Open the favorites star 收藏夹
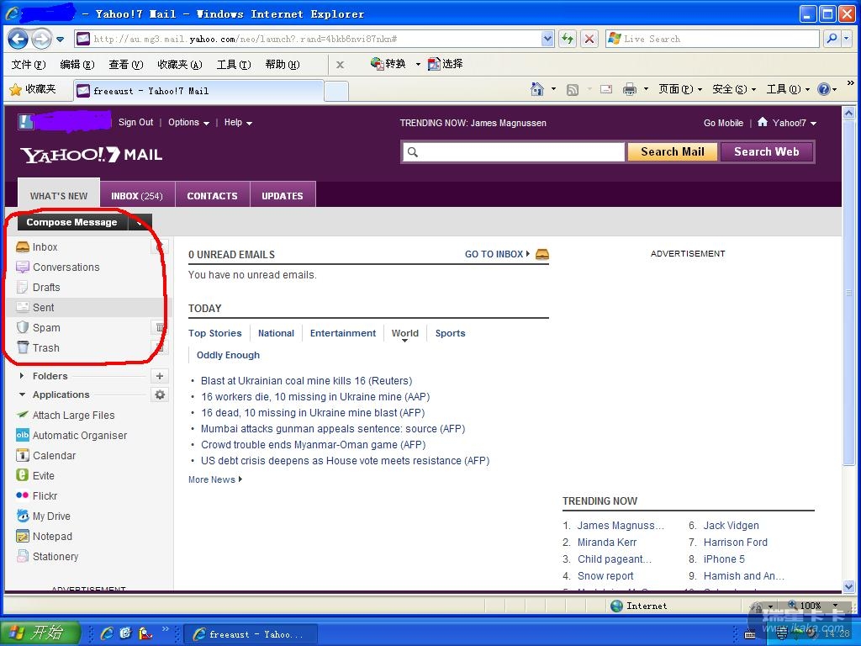 tap(34, 89)
